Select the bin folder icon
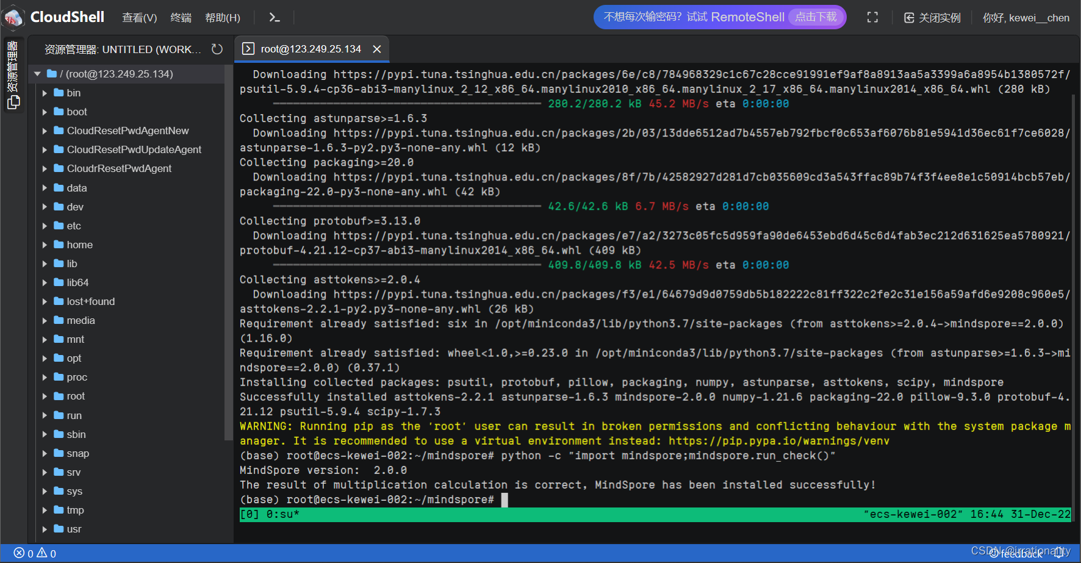 (59, 93)
